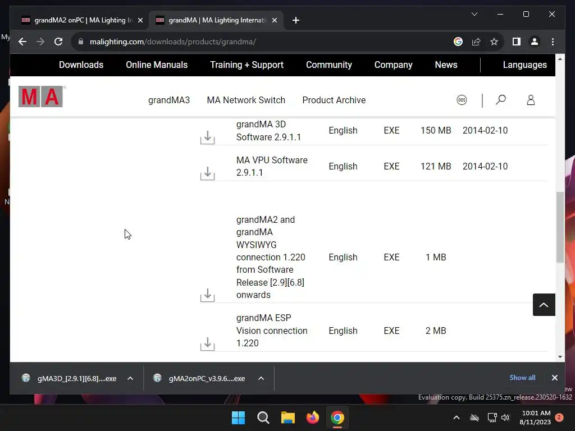Open the user account profile icon
Screen dimensions: 575x431
[x=531, y=100]
